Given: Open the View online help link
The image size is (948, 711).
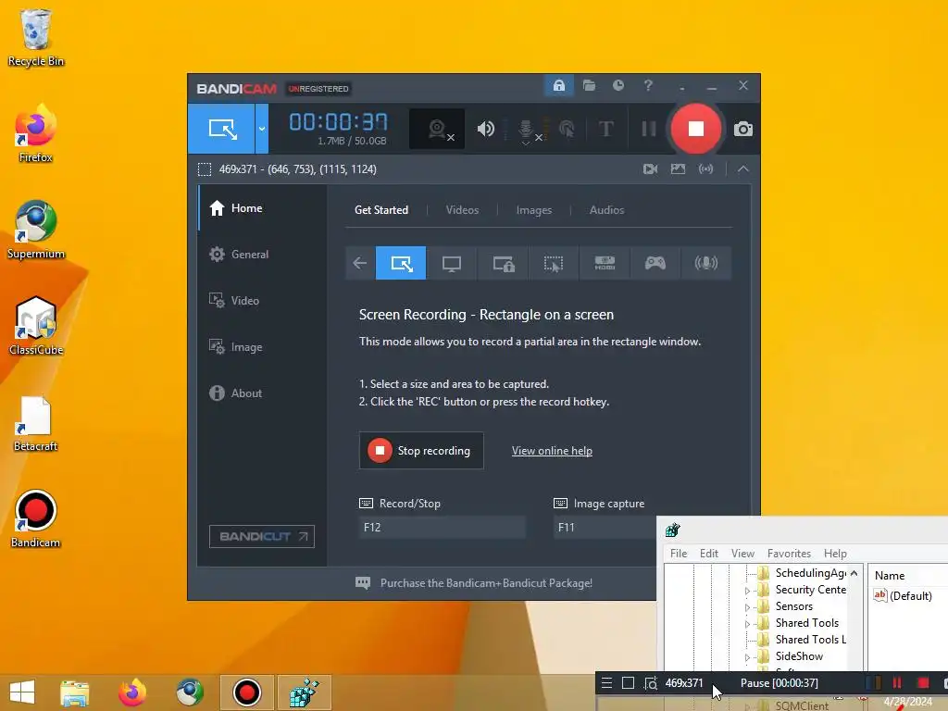Looking at the screenshot, I should (552, 451).
